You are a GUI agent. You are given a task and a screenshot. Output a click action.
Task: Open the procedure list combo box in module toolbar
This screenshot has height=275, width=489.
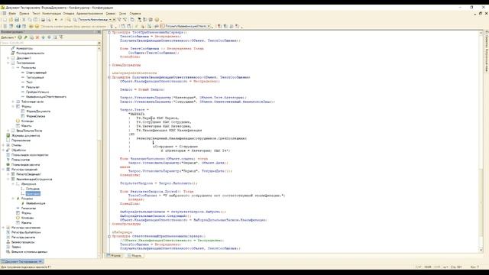click(187, 26)
